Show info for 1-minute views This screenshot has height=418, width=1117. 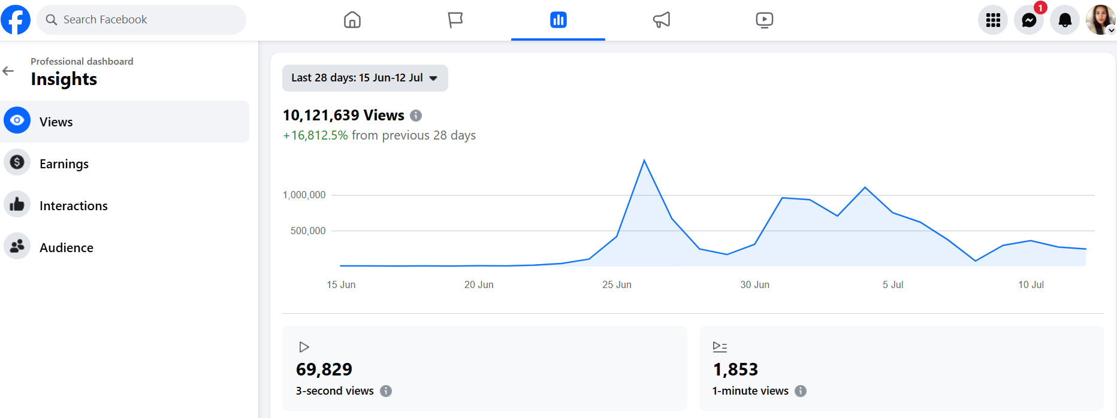pos(801,391)
